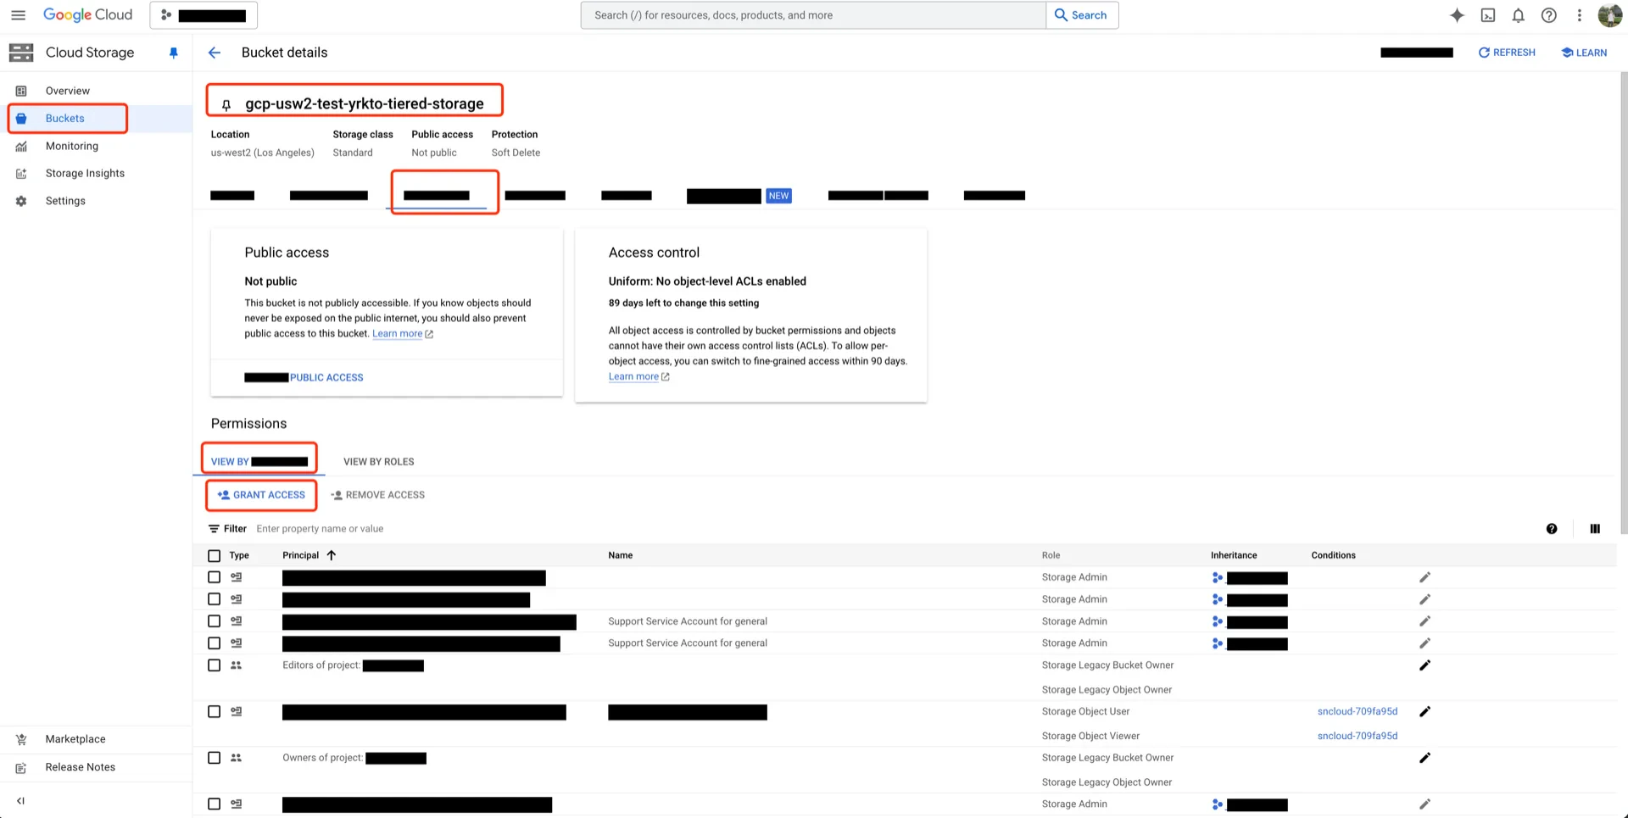Screen dimensions: 1628x818
Task: Collapse the sidebar with the bottom chevron
Action: [x=21, y=800]
